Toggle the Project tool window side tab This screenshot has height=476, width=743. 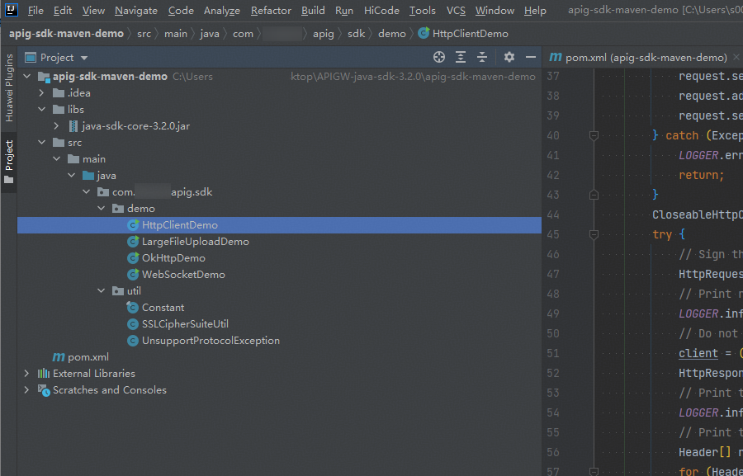(x=8, y=162)
